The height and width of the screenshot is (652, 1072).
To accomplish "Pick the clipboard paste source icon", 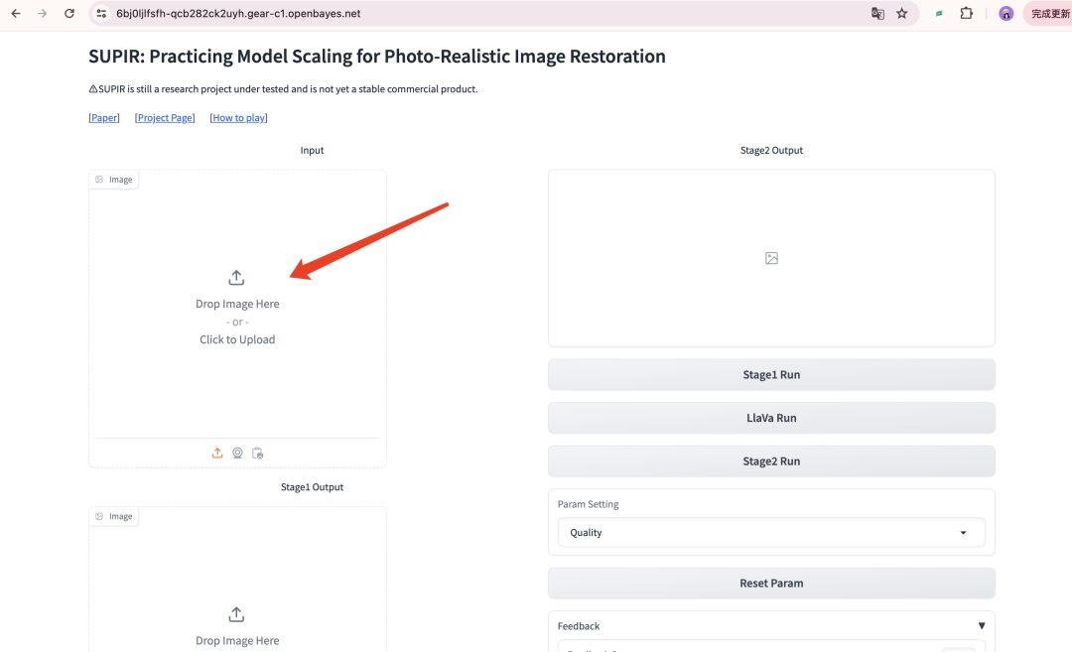I will click(257, 454).
